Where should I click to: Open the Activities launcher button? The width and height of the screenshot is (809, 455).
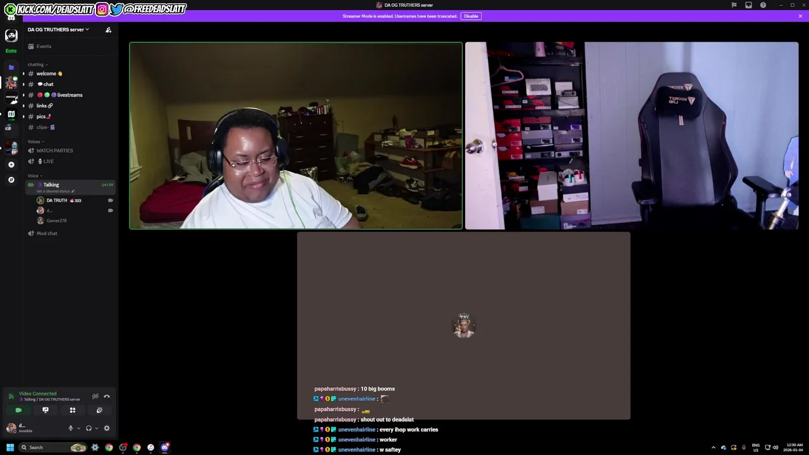[72, 410]
